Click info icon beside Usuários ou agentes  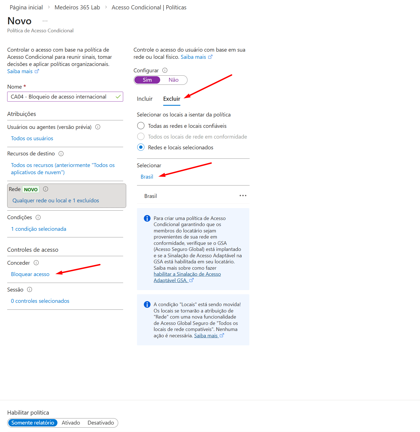tap(98, 127)
